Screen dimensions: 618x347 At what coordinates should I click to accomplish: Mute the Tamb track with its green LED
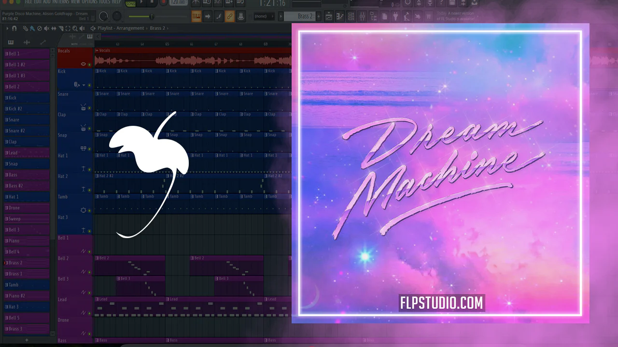pos(89,211)
